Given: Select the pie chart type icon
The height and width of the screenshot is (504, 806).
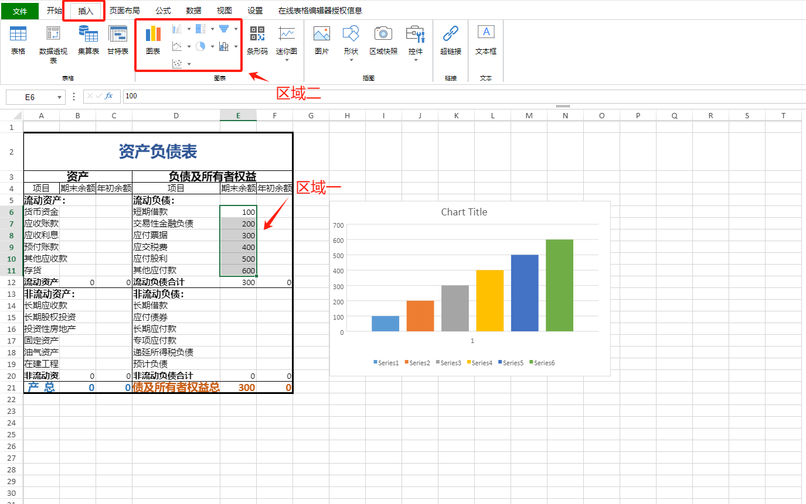Looking at the screenshot, I should click(200, 46).
